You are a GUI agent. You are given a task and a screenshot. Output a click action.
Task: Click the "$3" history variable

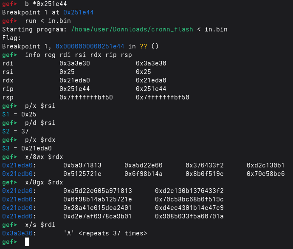tap(6, 148)
